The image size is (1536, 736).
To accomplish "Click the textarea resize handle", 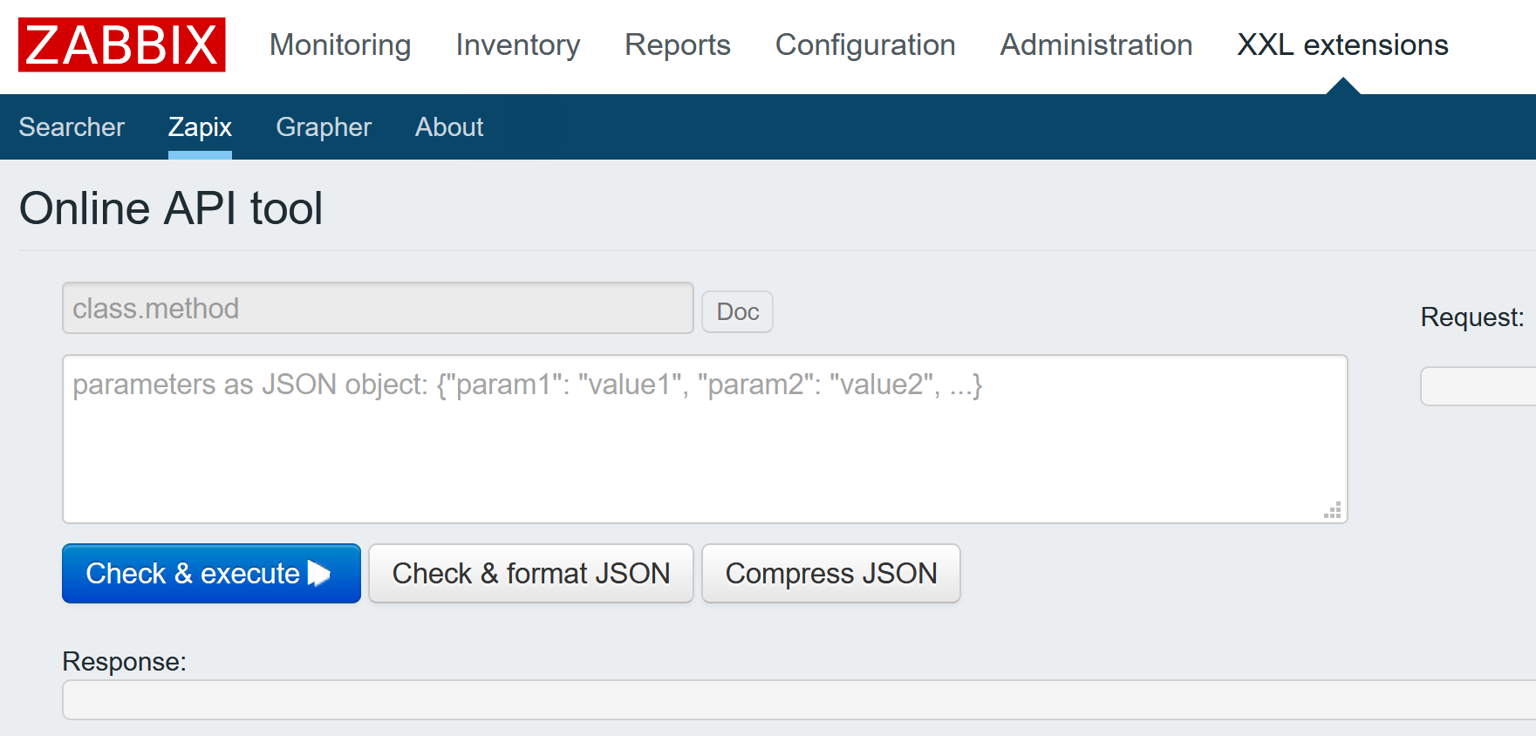I will tap(1333, 510).
